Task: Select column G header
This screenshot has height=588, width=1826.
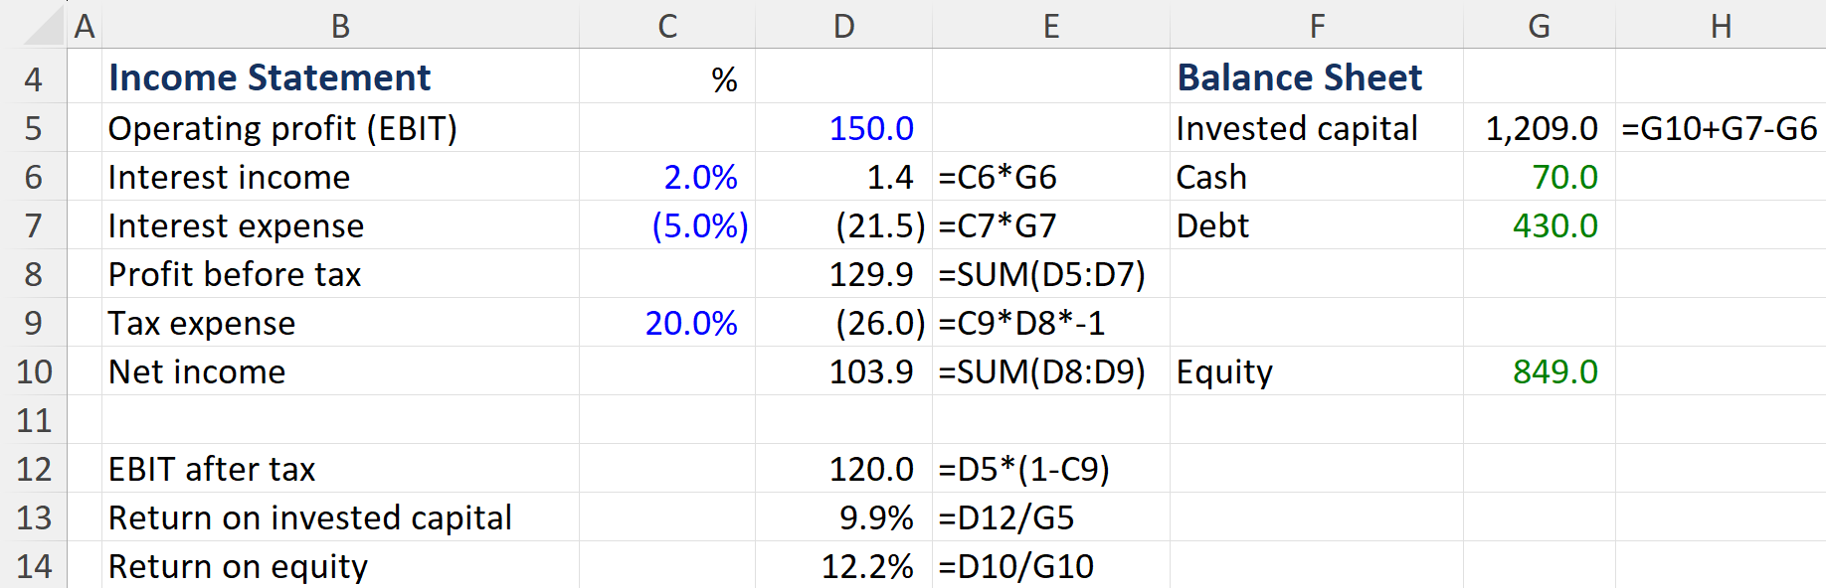Action: (x=1539, y=26)
